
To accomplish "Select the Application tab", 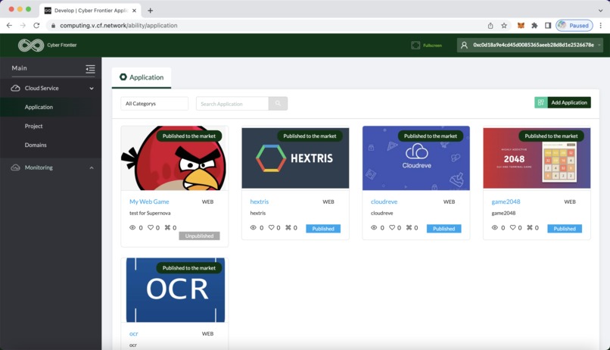I will pos(142,77).
